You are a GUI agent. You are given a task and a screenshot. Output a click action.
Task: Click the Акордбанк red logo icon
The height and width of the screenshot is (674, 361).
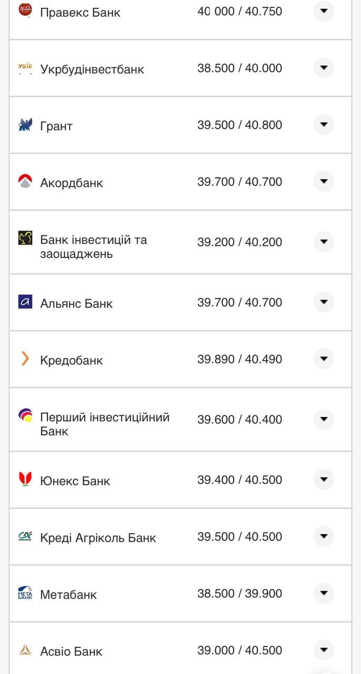pyautogui.click(x=25, y=182)
